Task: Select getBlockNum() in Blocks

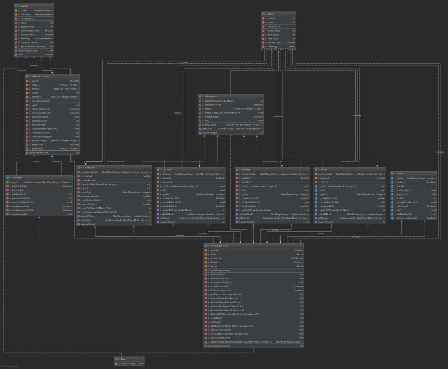Action: pyautogui.click(x=404, y=214)
